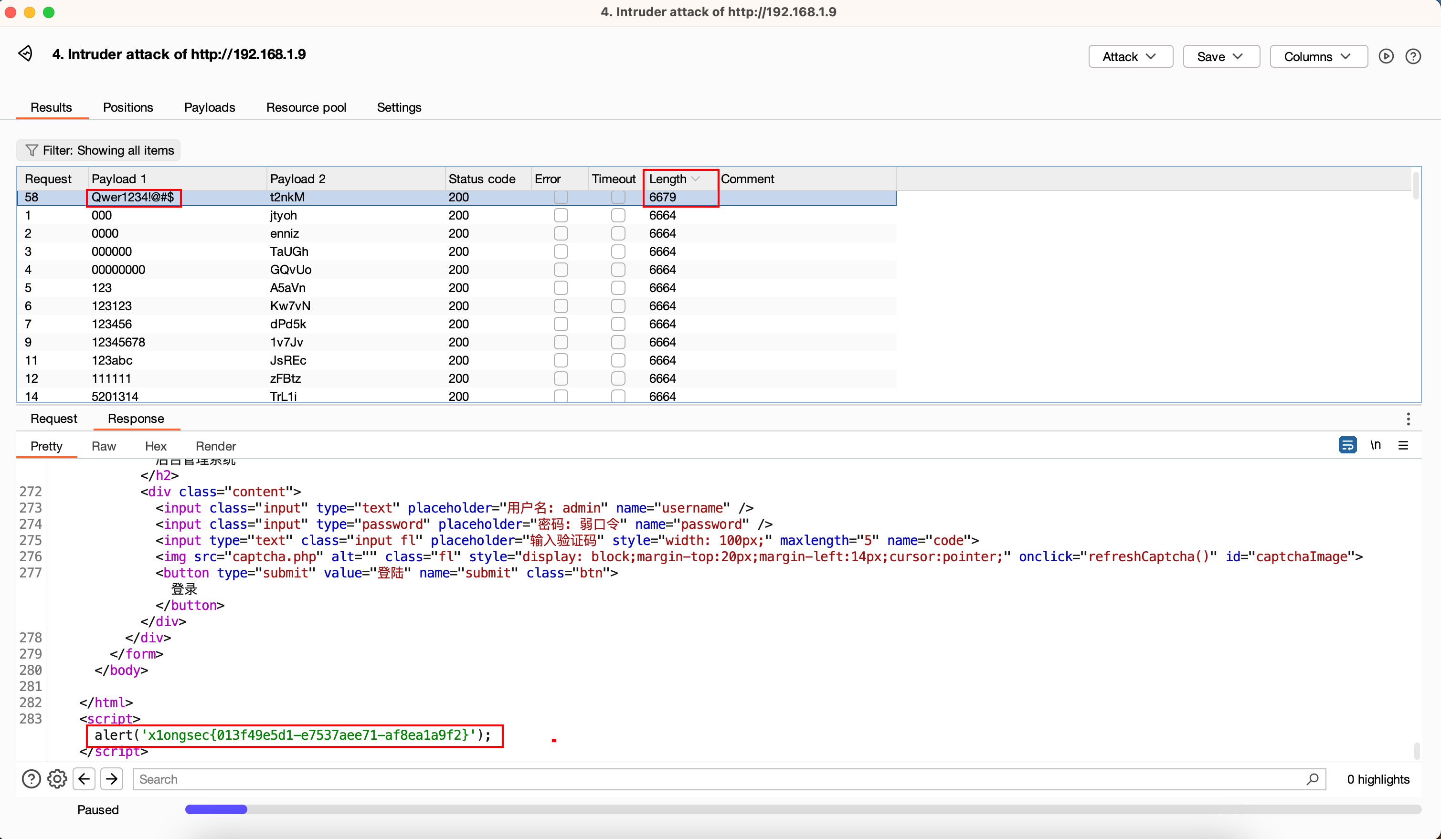The height and width of the screenshot is (839, 1441).
Task: Click the Burp Intruder target icon beside title
Action: [25, 54]
